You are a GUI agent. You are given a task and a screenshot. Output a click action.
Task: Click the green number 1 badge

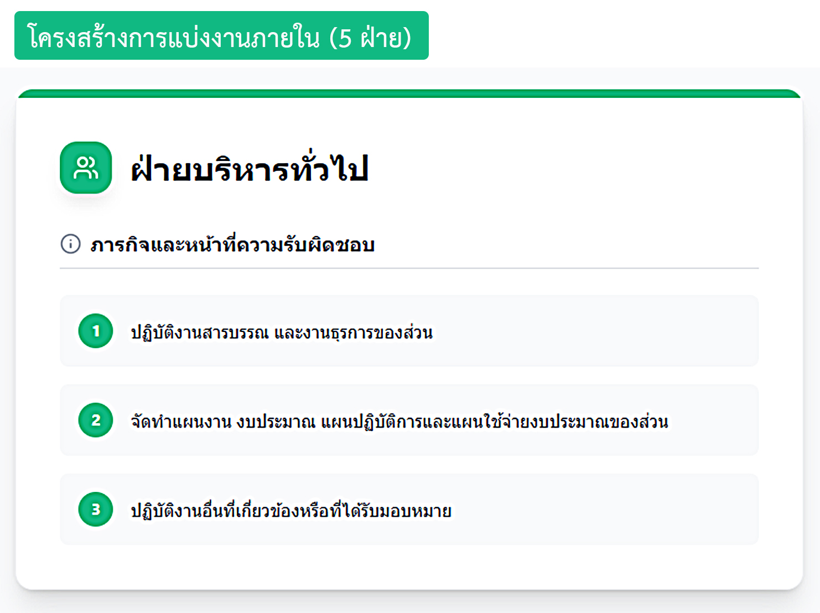tap(96, 331)
